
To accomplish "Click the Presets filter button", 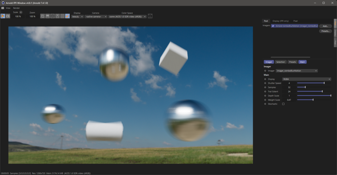I will point(292,62).
